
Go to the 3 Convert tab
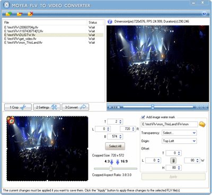75,107
